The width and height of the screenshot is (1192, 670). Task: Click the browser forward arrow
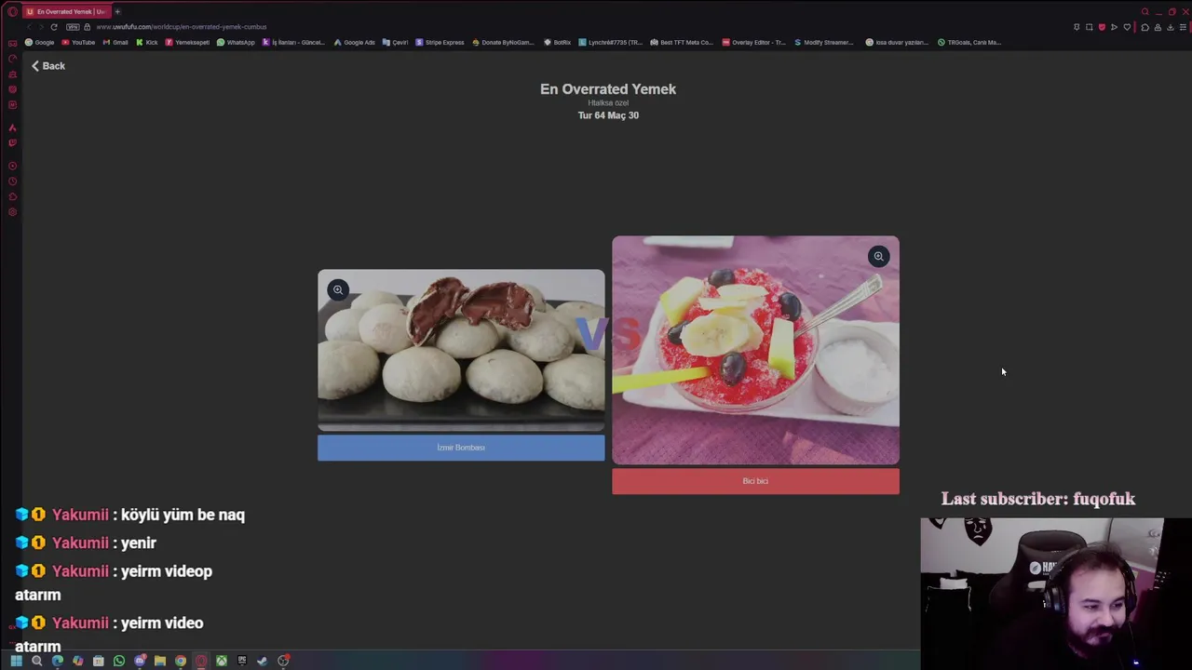click(x=41, y=27)
